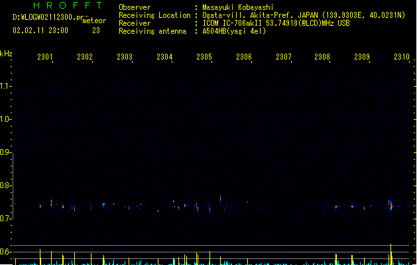
Task: Click the date stamp 02.02.11 23:00
Action: pyautogui.click(x=40, y=30)
